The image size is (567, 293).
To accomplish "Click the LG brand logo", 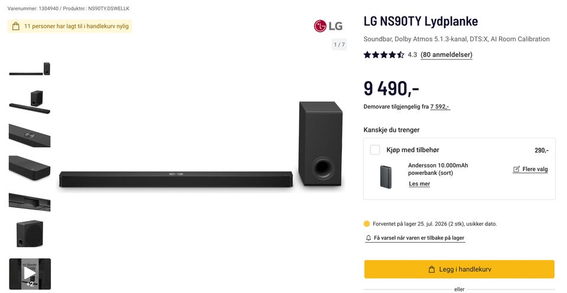I will tap(328, 26).
